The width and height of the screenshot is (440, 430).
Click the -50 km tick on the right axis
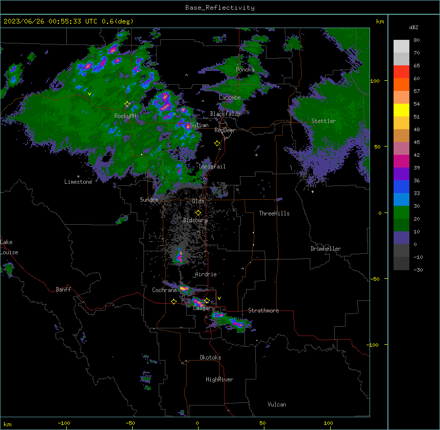(375, 279)
